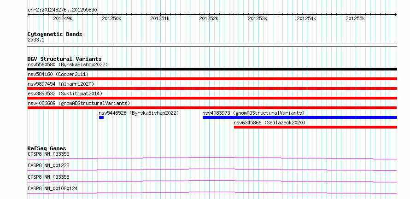This screenshot has width=410, height=199.
Task: Click the red nsv6345866 variant bar
Action: coord(316,127)
